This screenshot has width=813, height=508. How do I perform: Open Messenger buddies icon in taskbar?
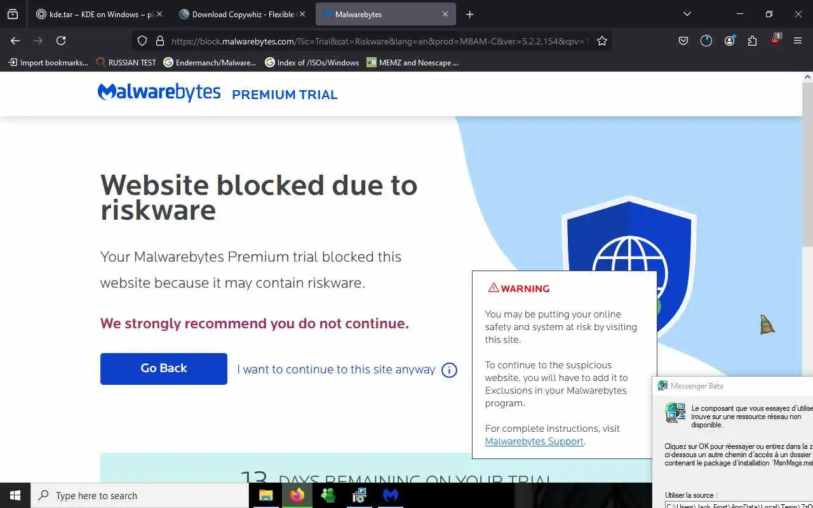point(328,495)
